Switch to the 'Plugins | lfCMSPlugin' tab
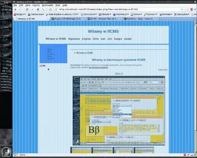 69,19
